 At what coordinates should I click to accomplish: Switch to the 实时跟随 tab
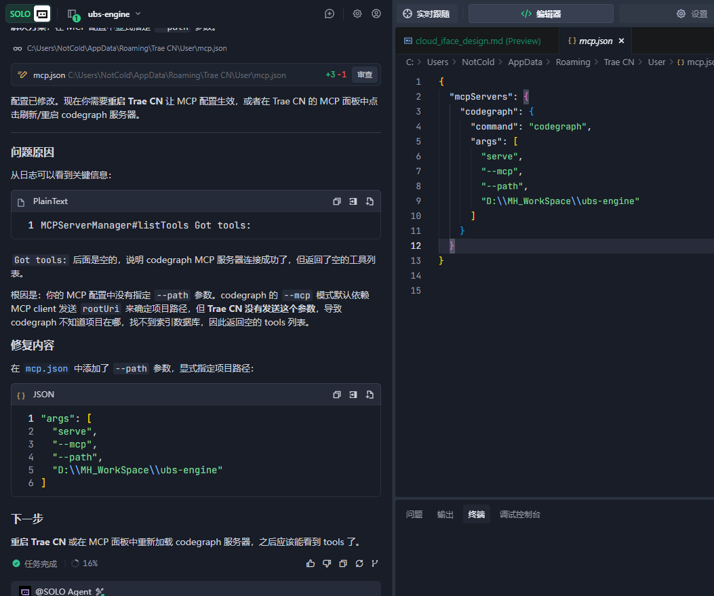(x=427, y=14)
